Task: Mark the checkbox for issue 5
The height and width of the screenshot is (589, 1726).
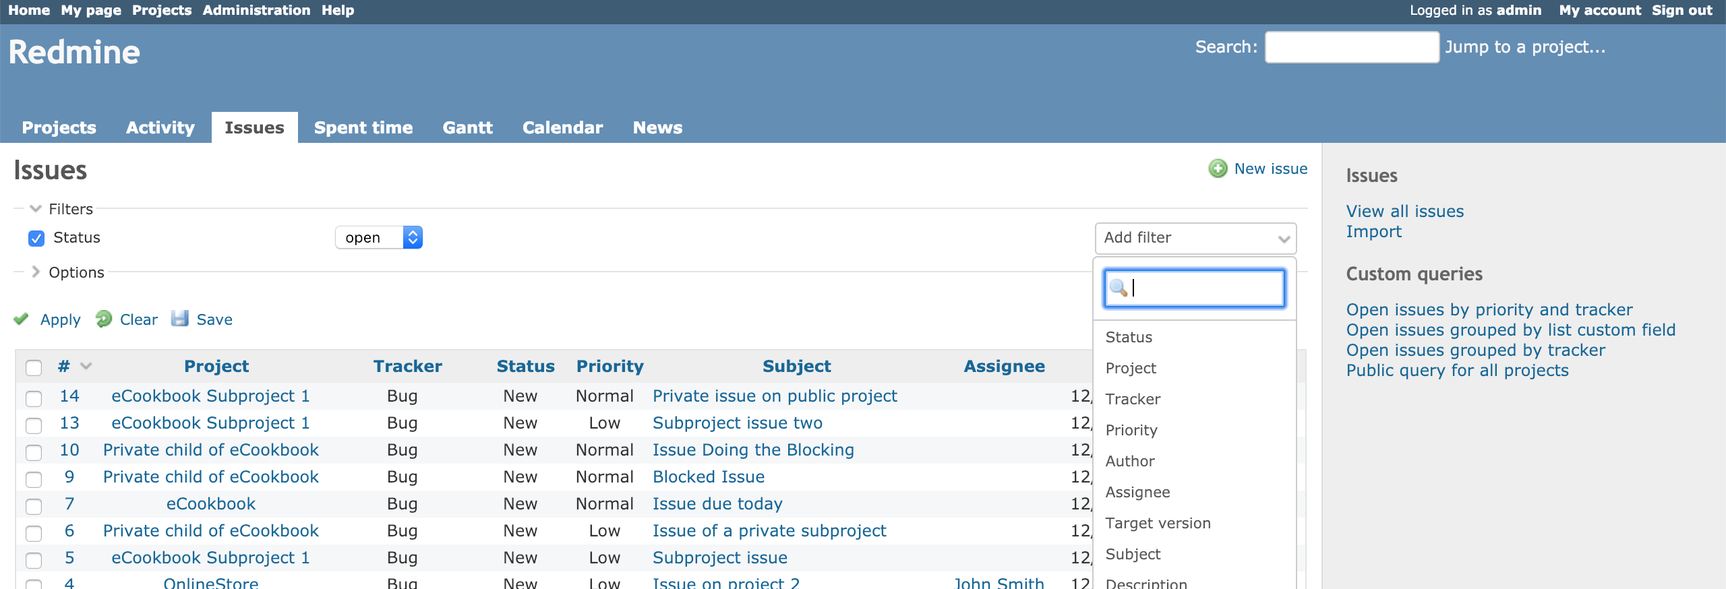Action: tap(34, 559)
